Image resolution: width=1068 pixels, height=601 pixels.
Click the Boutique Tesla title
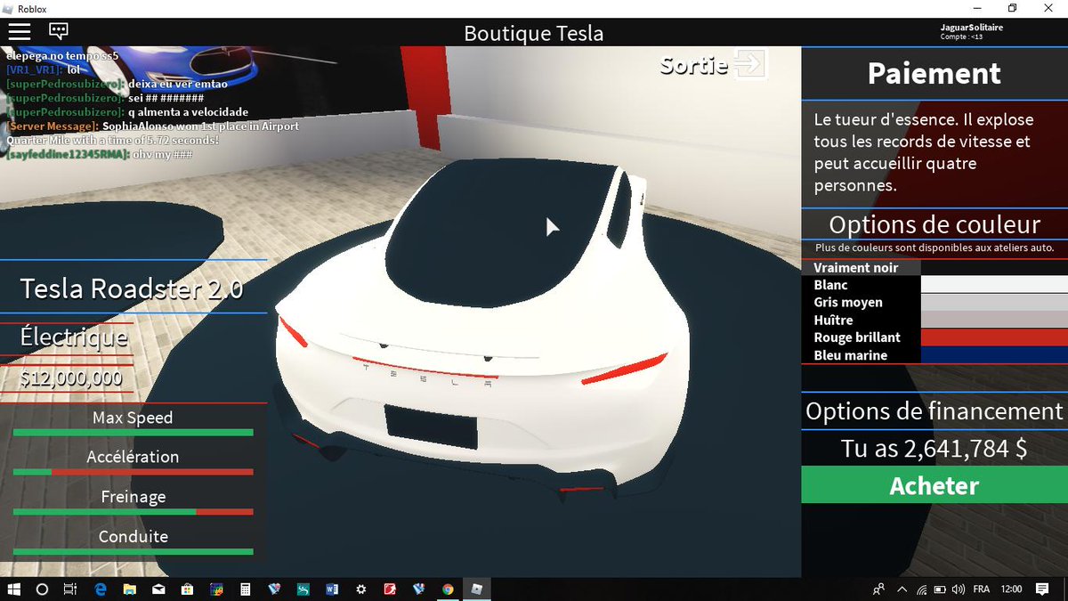pos(533,34)
